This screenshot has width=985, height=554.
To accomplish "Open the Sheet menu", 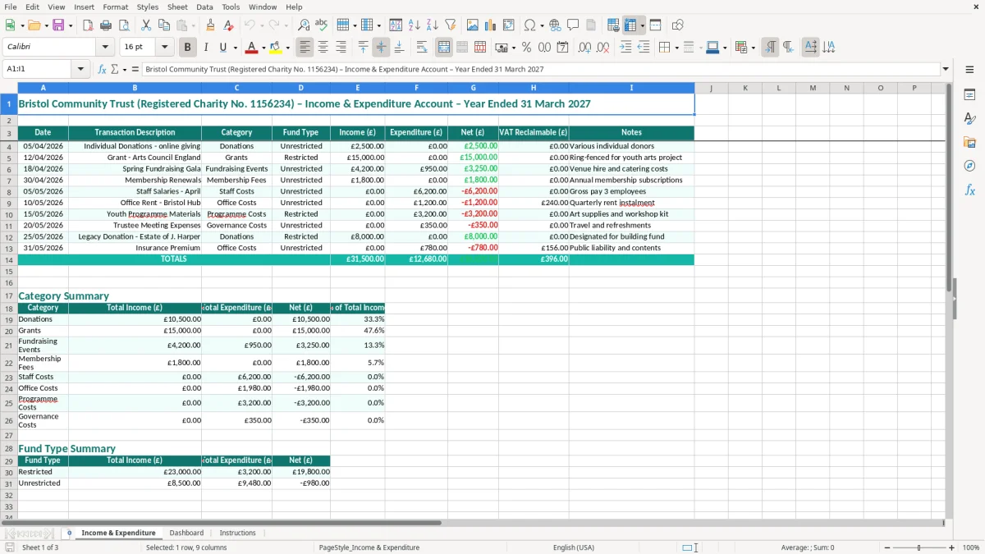I will coord(177,7).
